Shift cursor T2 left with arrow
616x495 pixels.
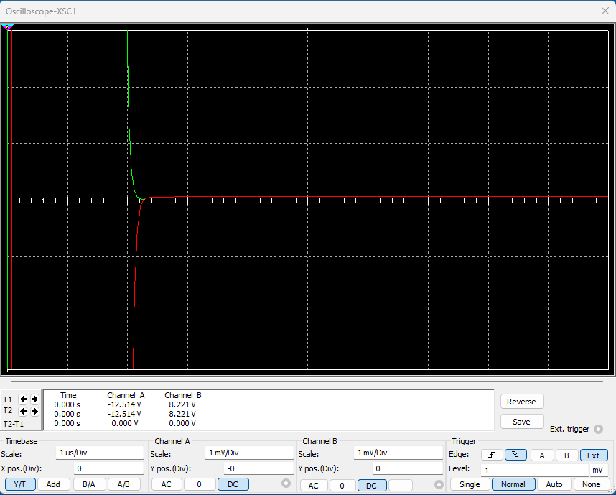coord(23,411)
